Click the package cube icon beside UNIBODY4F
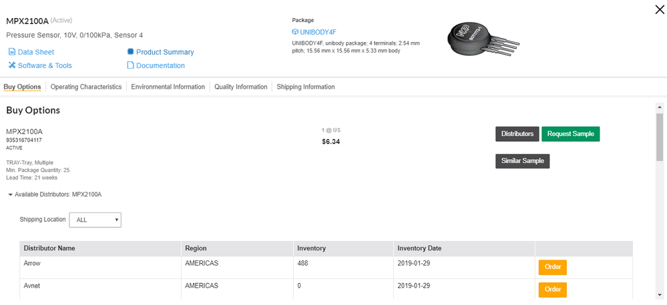The width and height of the screenshot is (667, 305). [x=295, y=32]
